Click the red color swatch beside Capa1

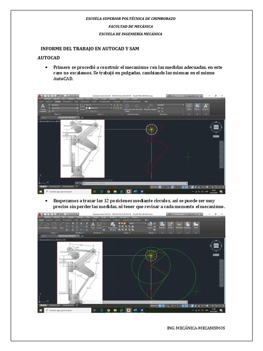[x=127, y=223]
